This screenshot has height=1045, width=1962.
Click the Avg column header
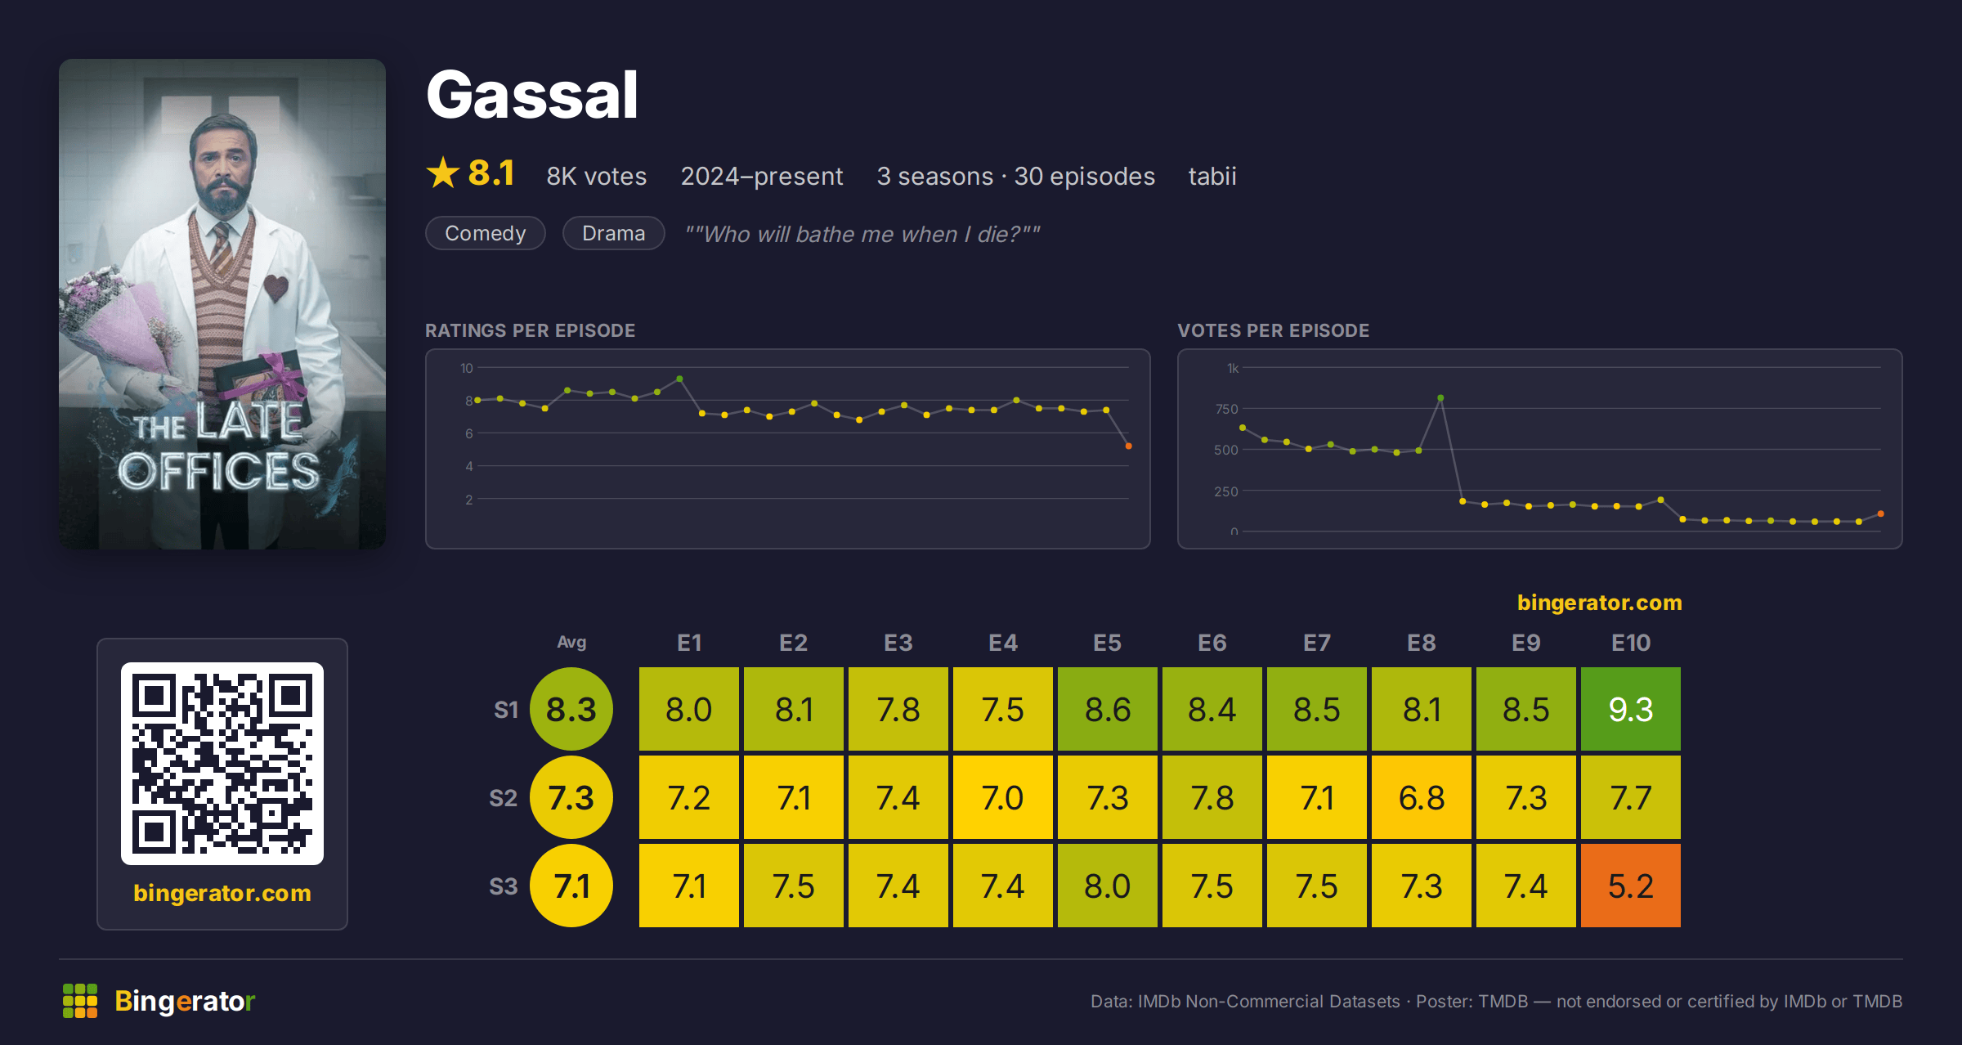pos(571,642)
